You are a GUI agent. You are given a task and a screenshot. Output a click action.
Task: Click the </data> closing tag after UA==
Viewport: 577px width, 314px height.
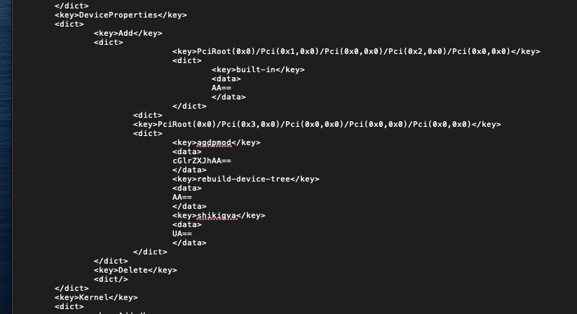(x=189, y=243)
